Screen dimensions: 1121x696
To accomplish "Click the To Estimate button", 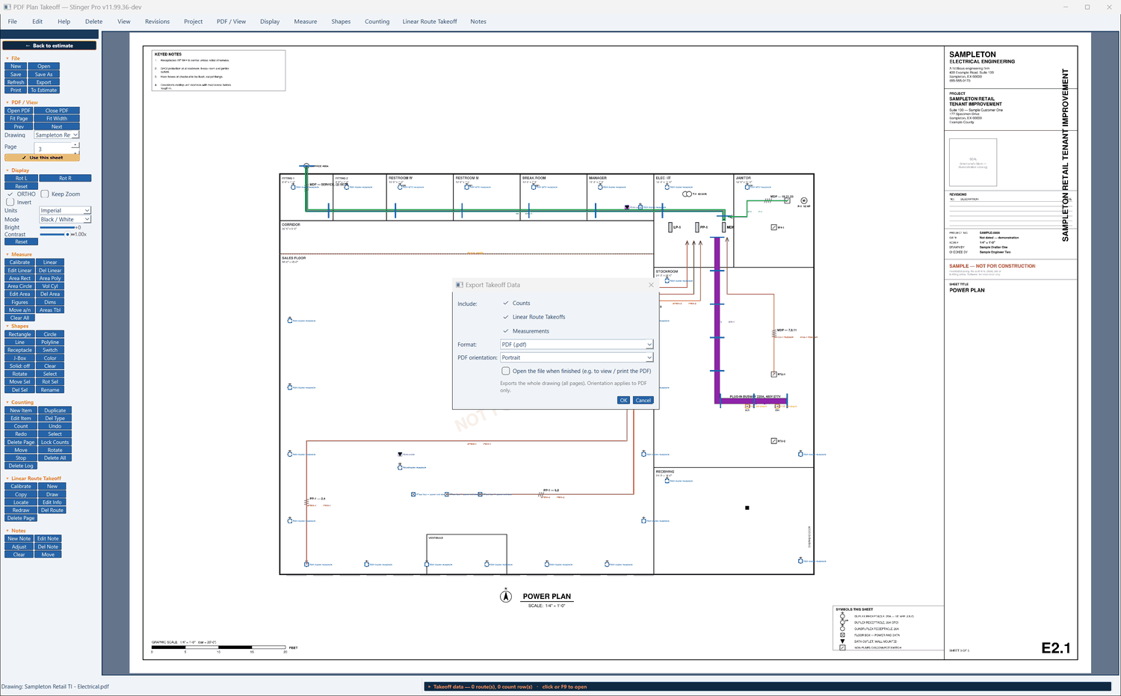I will (43, 90).
